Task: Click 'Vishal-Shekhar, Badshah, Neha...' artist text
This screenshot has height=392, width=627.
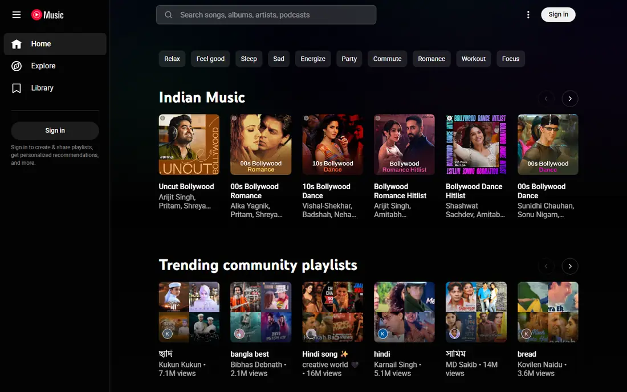Action: pyautogui.click(x=329, y=210)
